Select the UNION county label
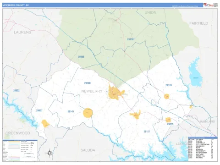This screenshot has height=165, width=220. (x=150, y=12)
